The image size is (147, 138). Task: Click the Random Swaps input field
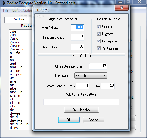(x=77, y=37)
